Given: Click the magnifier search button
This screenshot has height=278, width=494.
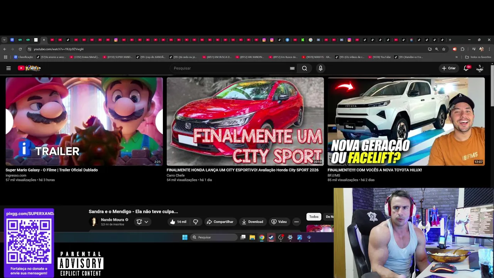Looking at the screenshot, I should point(305,68).
